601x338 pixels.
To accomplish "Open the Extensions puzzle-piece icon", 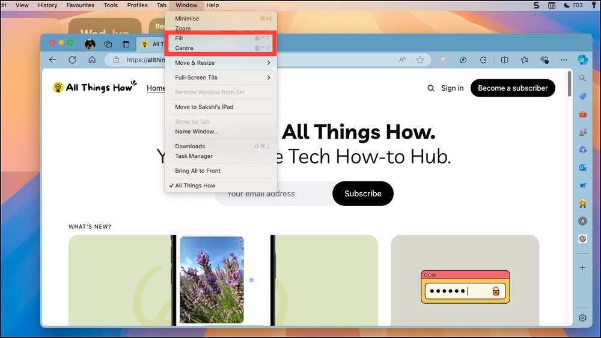I will coord(483,59).
